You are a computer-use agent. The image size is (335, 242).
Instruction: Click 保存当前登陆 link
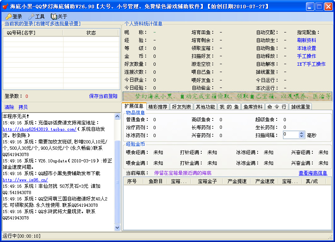[x=103, y=96]
